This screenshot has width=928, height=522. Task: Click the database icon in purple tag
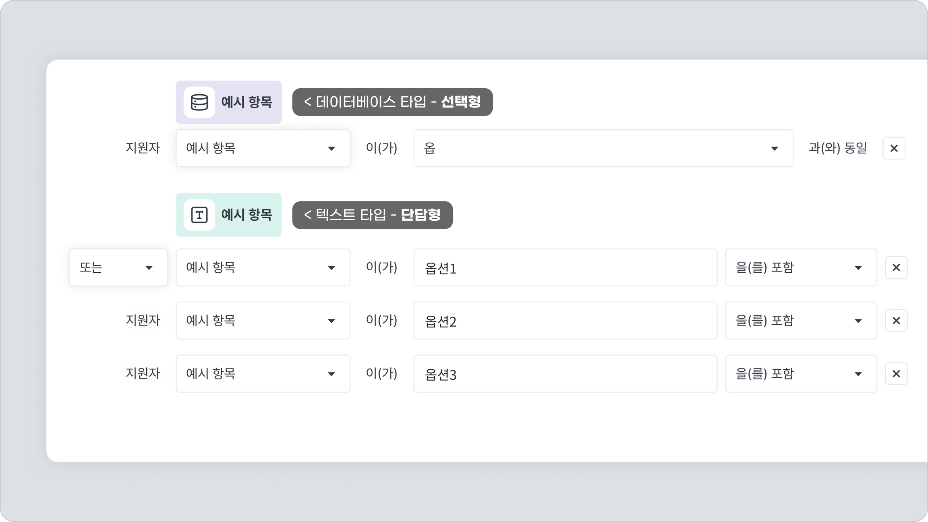tap(199, 102)
